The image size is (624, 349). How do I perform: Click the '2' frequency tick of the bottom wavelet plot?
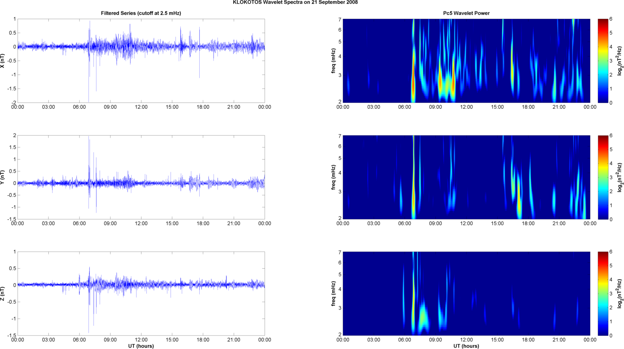340,335
